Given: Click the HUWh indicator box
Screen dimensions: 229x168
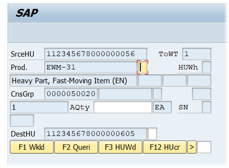Looking at the screenshot, I should 207,67.
